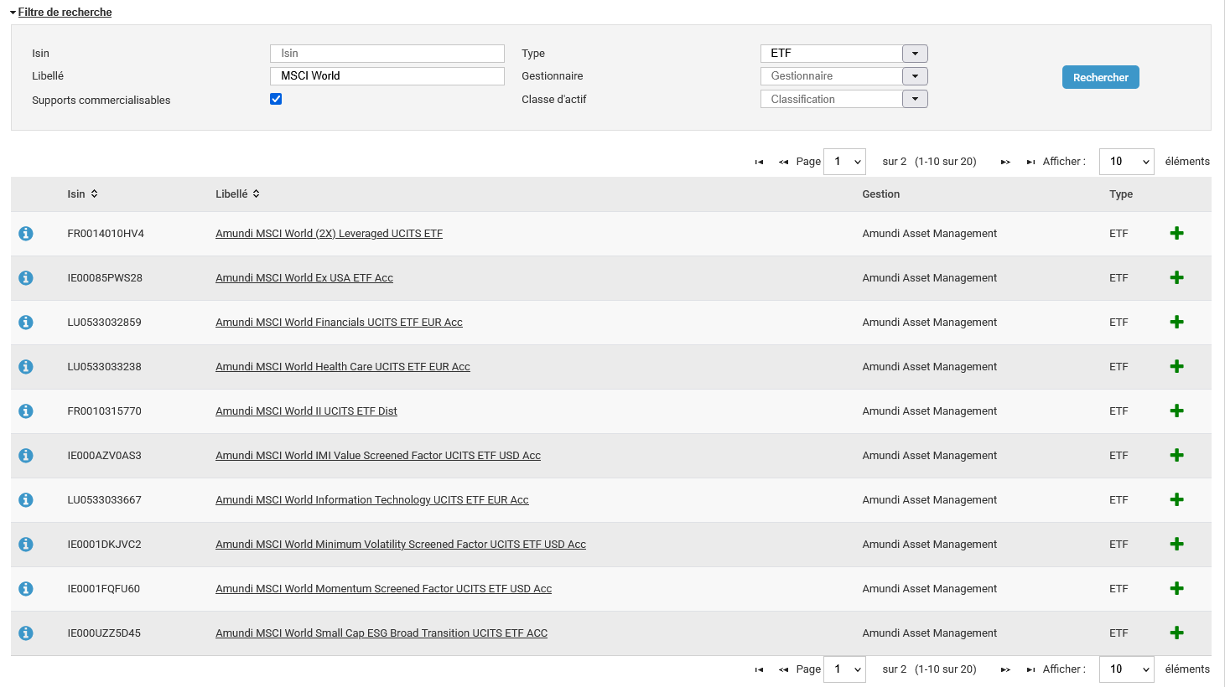The width and height of the screenshot is (1225, 687).
Task: Add IMI Value Screened Factor ETF
Action: tap(1176, 456)
